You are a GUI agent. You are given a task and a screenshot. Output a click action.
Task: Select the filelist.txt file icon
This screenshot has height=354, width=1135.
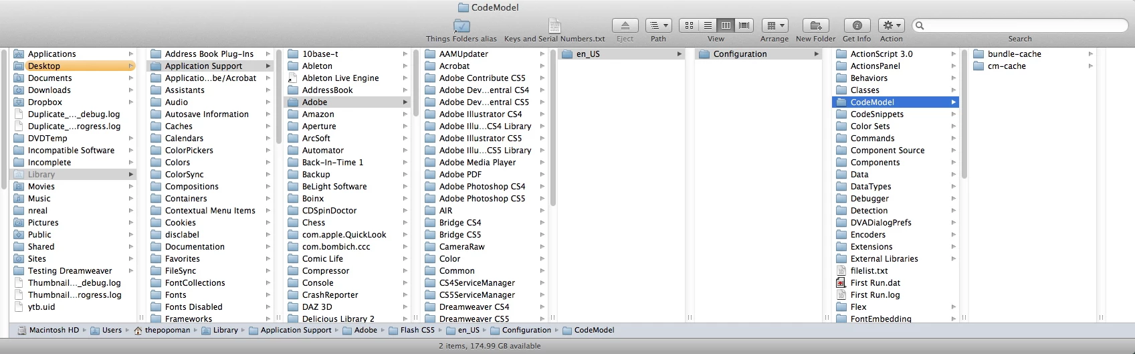(841, 271)
